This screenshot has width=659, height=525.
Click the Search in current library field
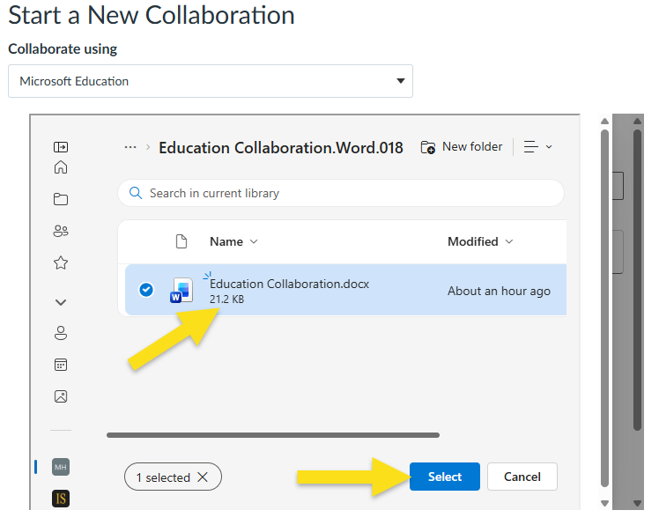pyautogui.click(x=341, y=193)
